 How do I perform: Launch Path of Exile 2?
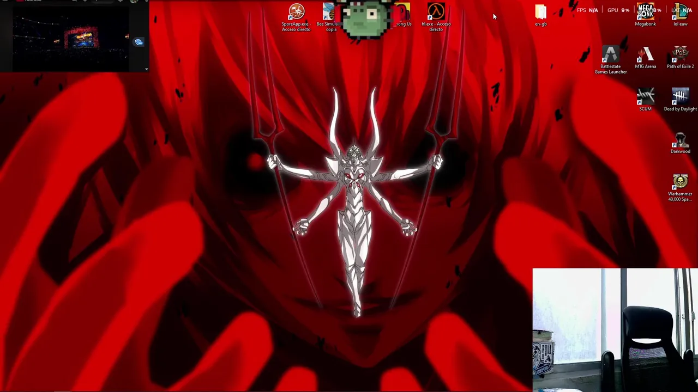(680, 58)
